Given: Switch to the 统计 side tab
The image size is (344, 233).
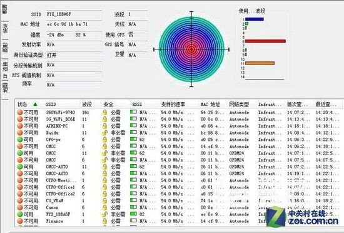Looking at the screenshot, I should coord(5,28).
